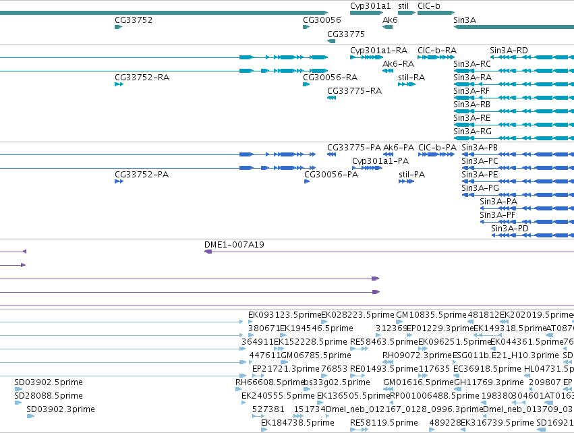Click the EK093123.5prime EST label
Screen dimensions: 574x433
(x=285, y=315)
